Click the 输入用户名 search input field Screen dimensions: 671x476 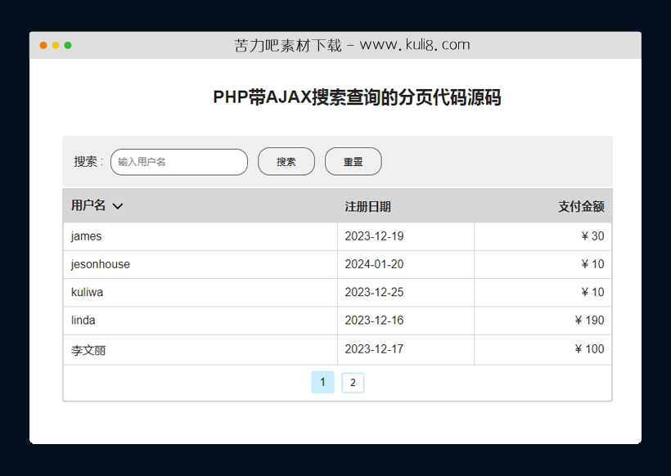click(x=178, y=162)
